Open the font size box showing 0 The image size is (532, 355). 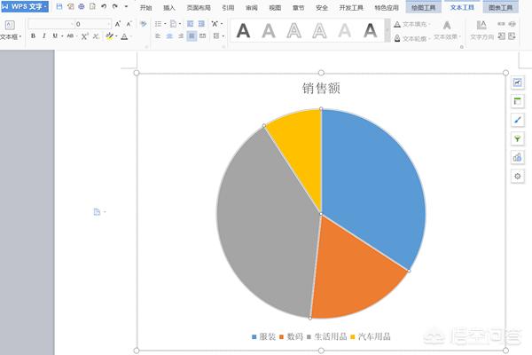point(92,24)
